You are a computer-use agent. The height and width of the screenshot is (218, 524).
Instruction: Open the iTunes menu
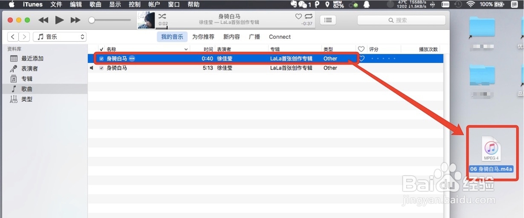(x=32, y=4)
